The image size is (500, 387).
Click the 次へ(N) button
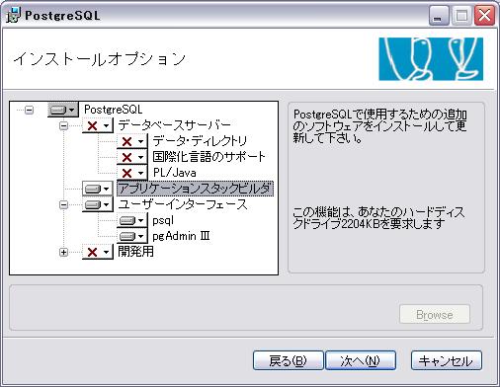point(361,360)
